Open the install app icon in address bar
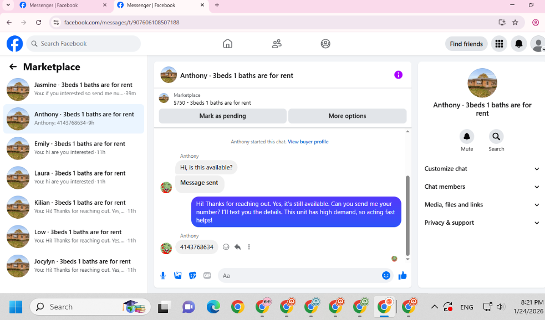Viewport: 545px width, 320px height. (x=502, y=23)
